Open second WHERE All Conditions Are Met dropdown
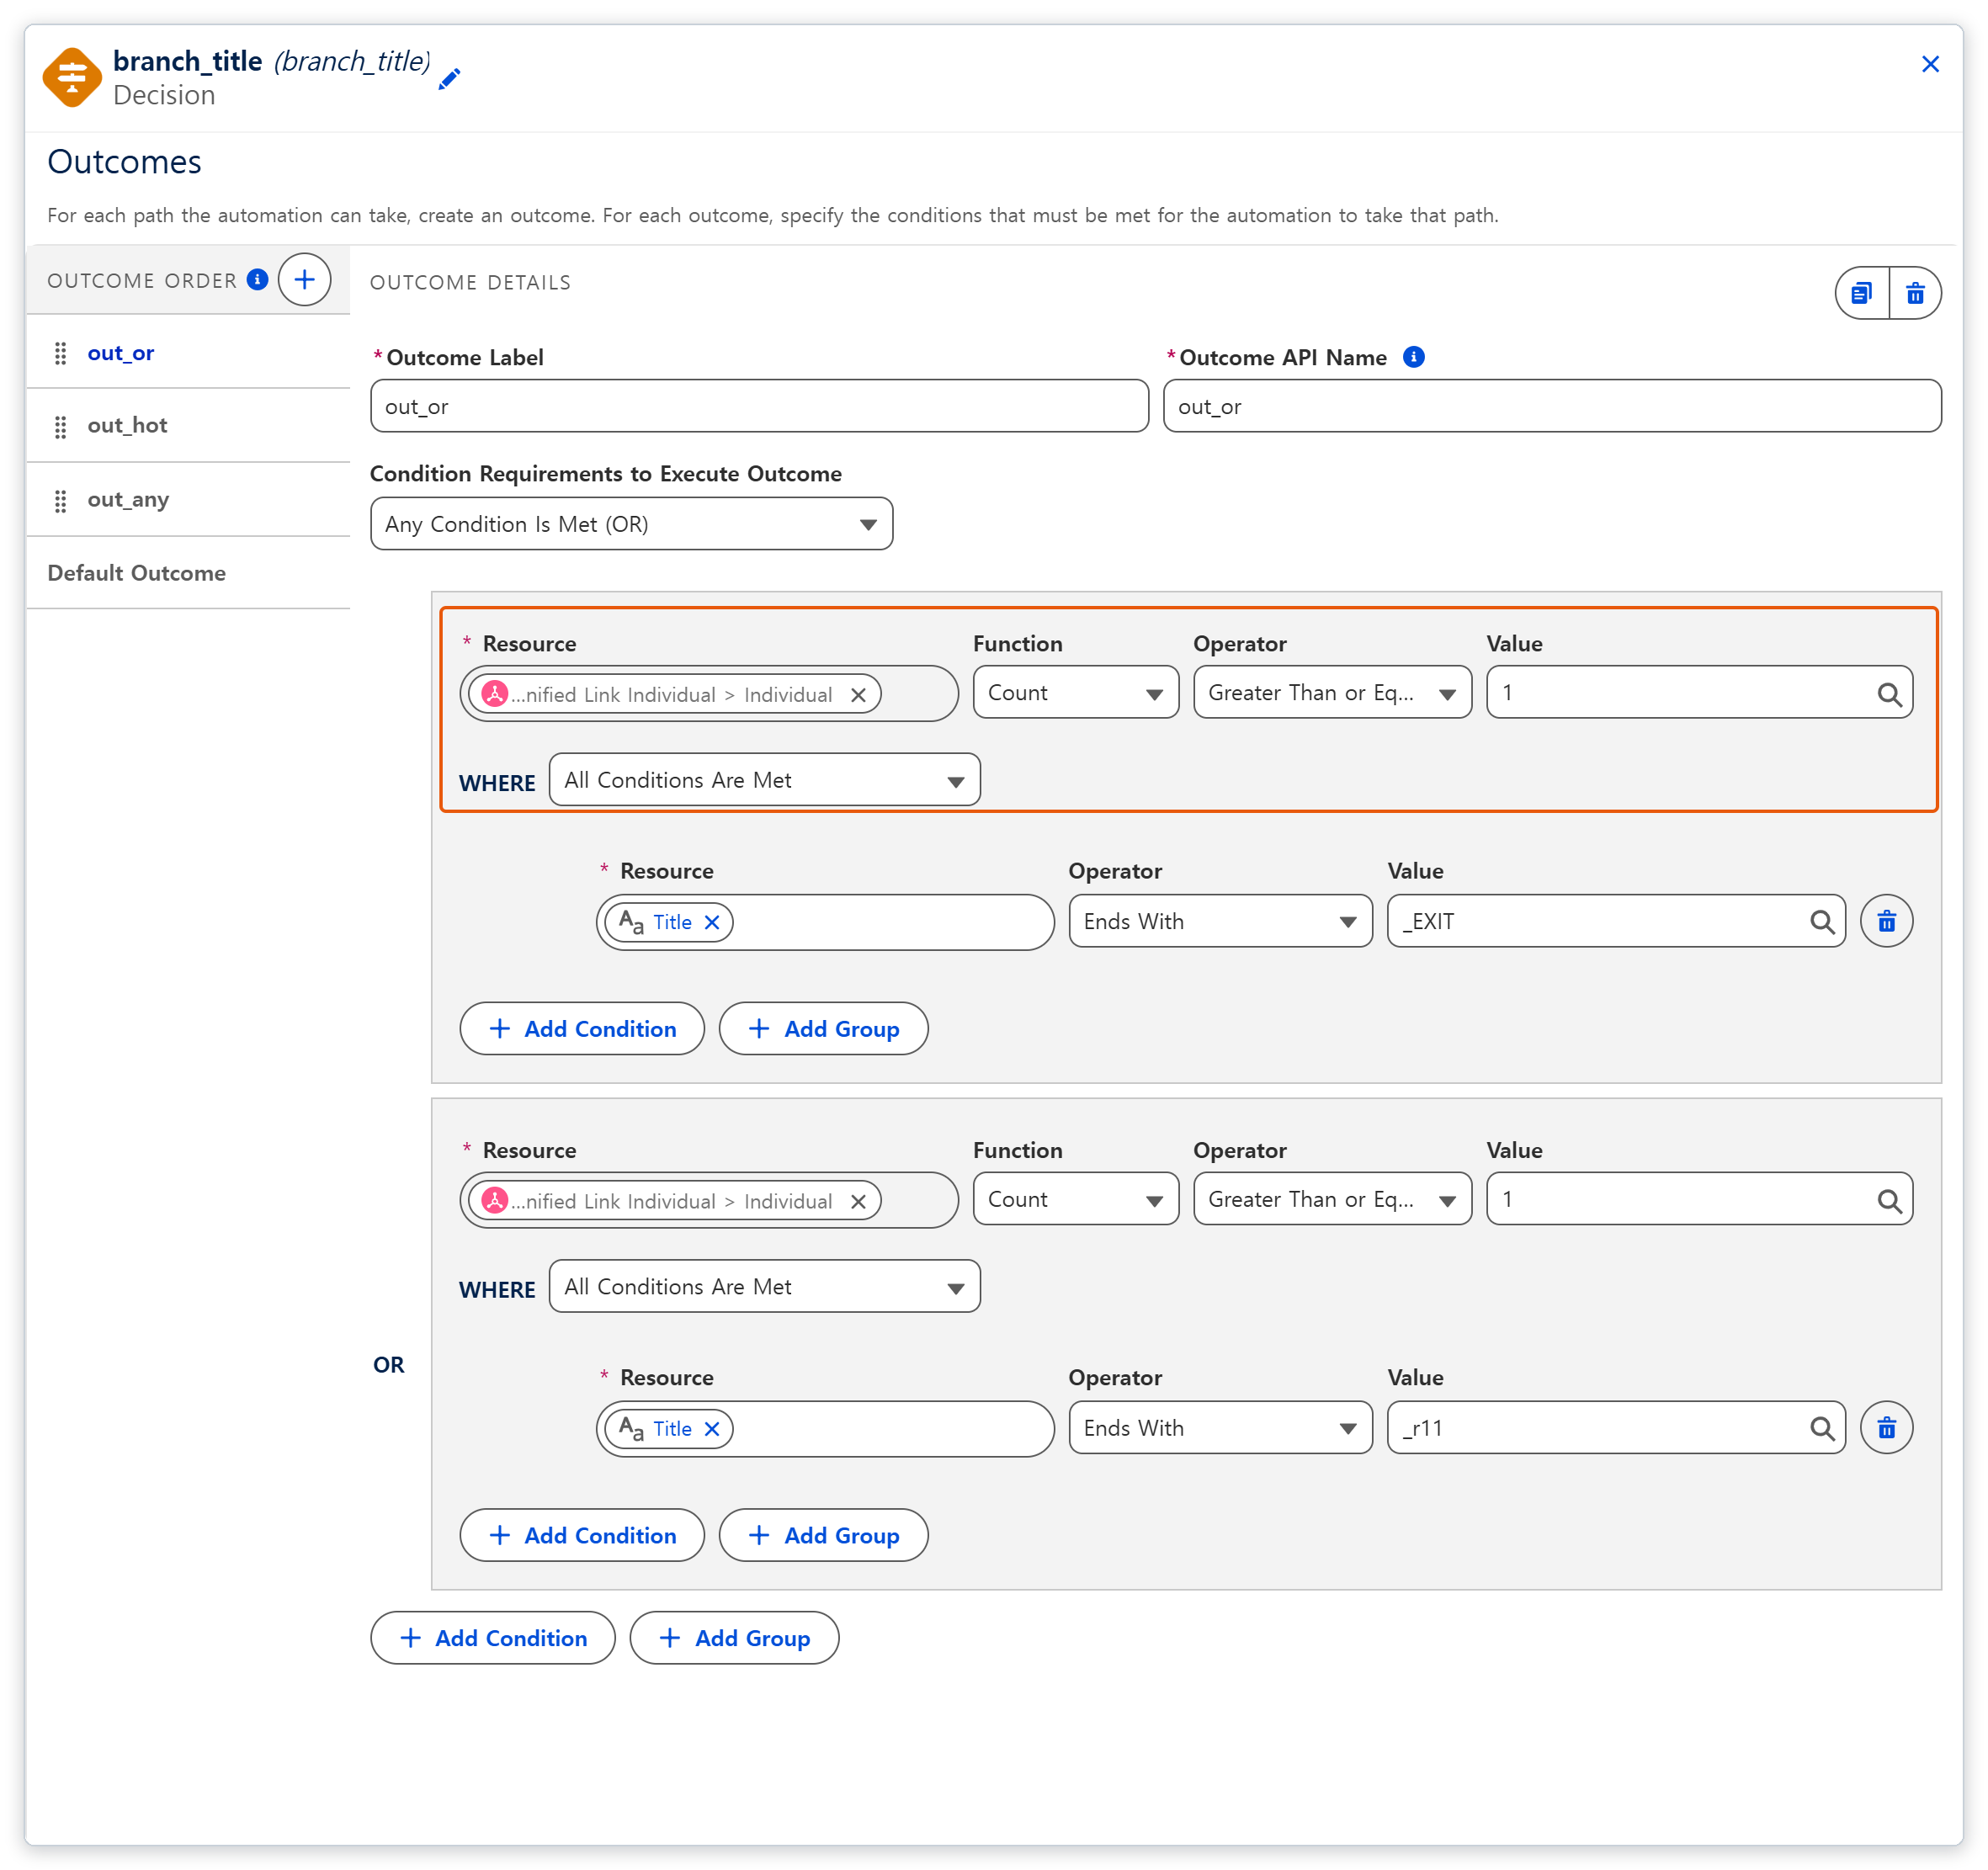 point(764,1286)
